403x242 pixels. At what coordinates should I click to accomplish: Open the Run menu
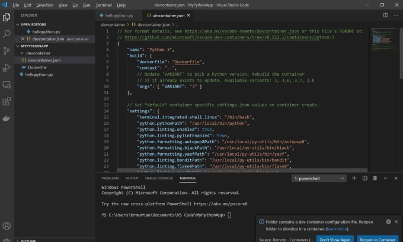pyautogui.click(x=87, y=5)
